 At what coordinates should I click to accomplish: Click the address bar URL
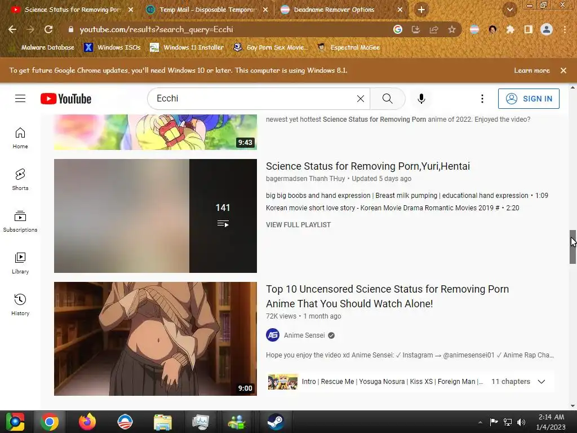click(157, 29)
